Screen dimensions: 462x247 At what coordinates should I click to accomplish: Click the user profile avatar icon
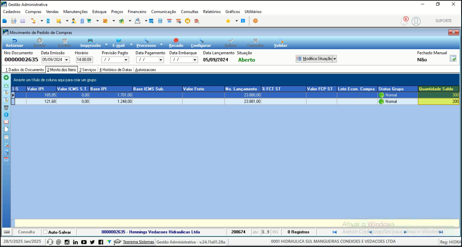click(416, 21)
